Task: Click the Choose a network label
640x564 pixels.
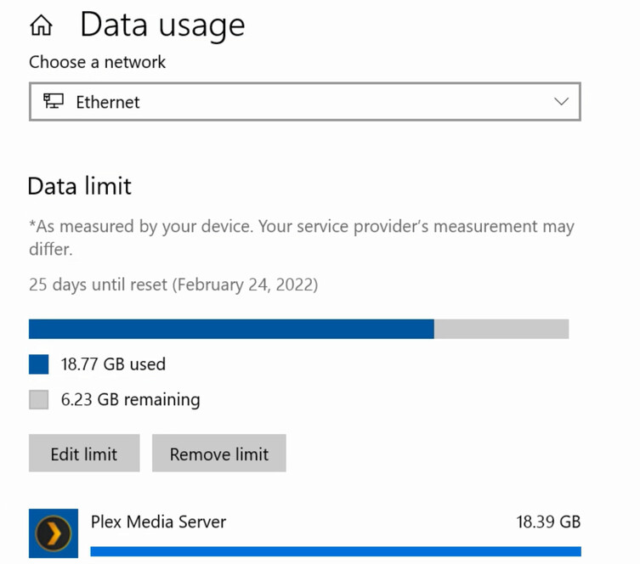Action: [x=98, y=62]
